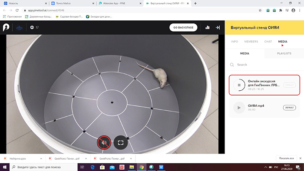The width and height of the screenshot is (304, 171).
Task: Open Chrome three-dot menu
Action: (x=300, y=10)
